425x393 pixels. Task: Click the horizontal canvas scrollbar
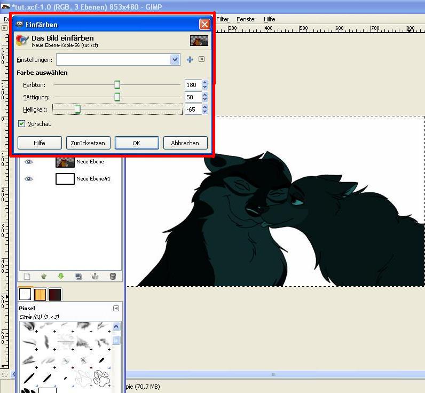tap(274, 374)
